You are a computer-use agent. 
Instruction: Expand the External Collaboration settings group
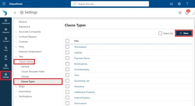point(16,52)
